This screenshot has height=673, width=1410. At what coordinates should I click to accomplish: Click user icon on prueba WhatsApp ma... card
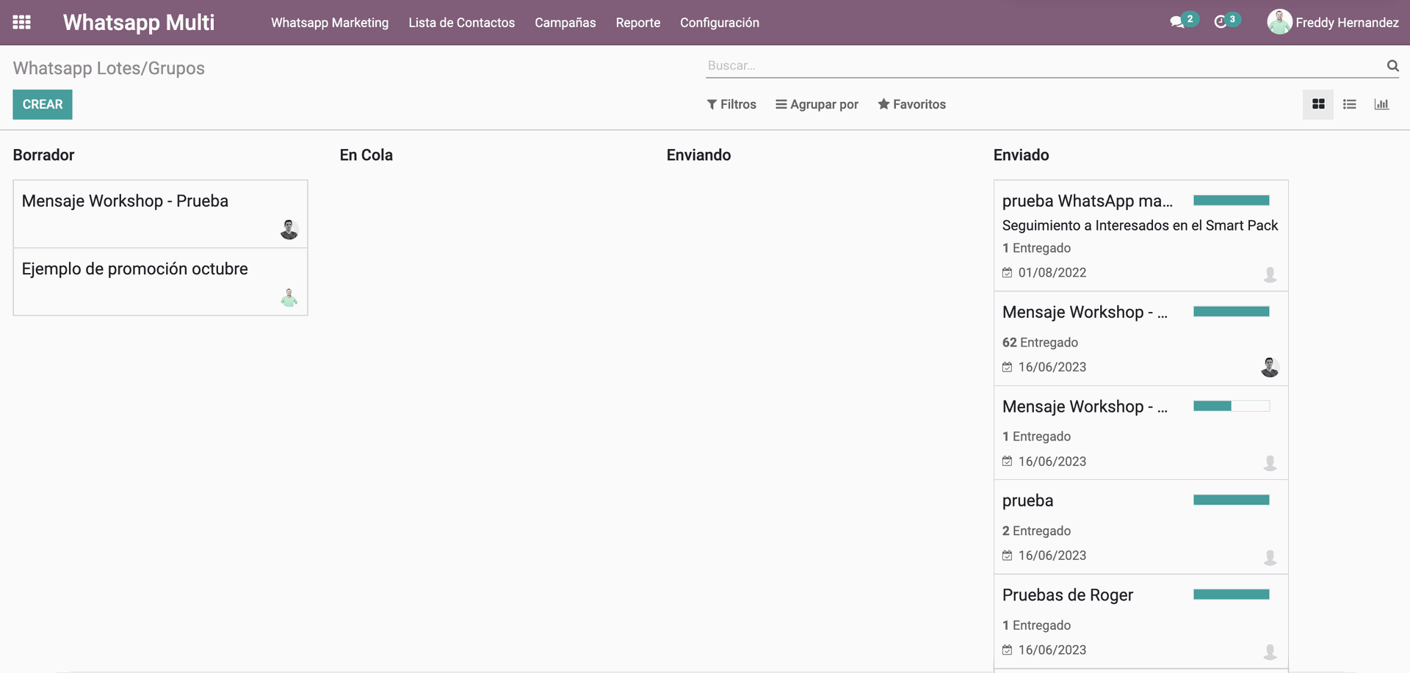click(1270, 274)
